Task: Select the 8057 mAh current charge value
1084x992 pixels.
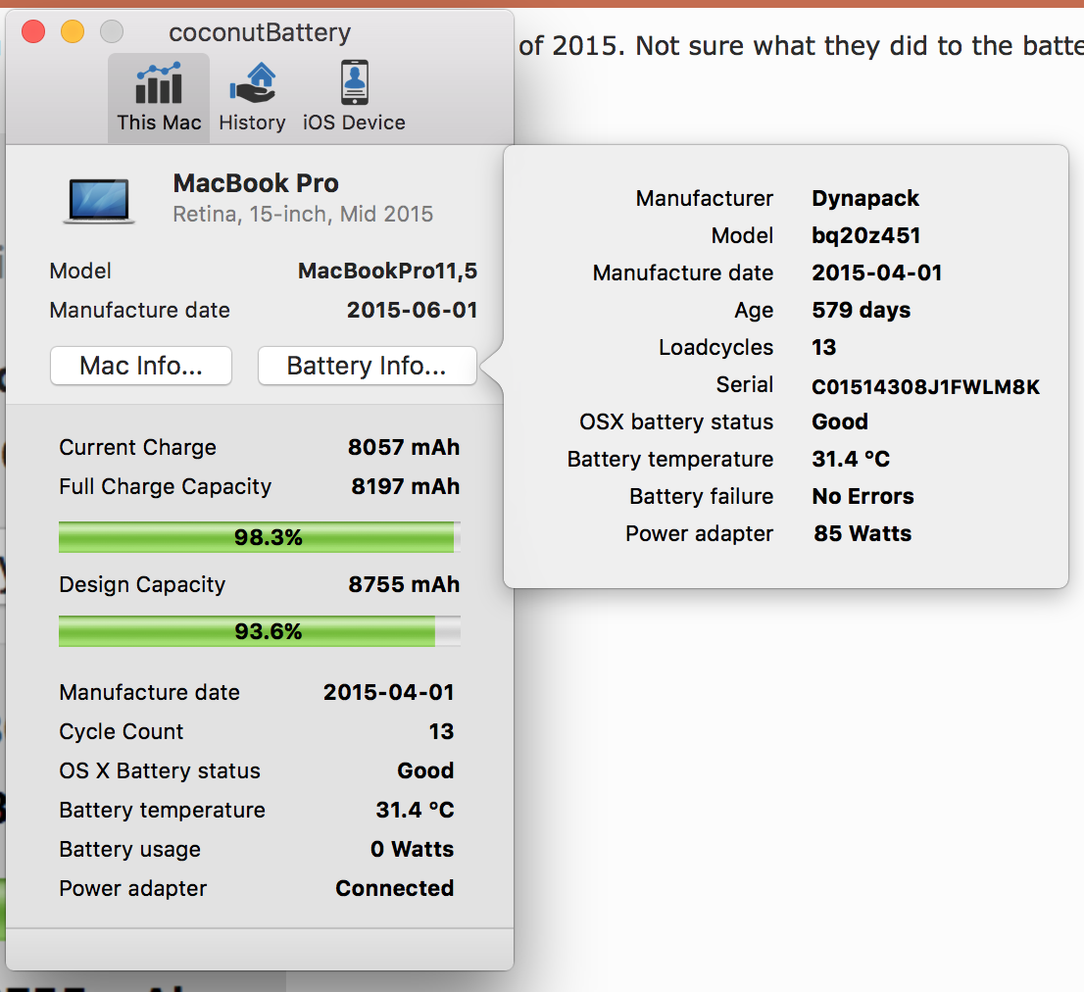Action: click(404, 447)
